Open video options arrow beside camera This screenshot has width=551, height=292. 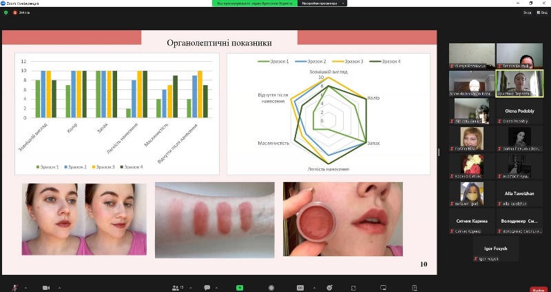tap(59, 288)
